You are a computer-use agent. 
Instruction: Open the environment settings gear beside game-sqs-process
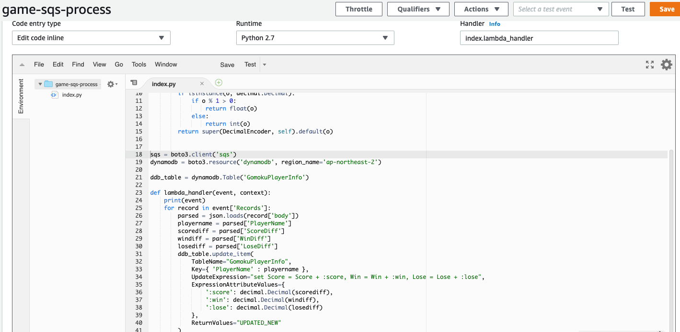[x=111, y=84]
